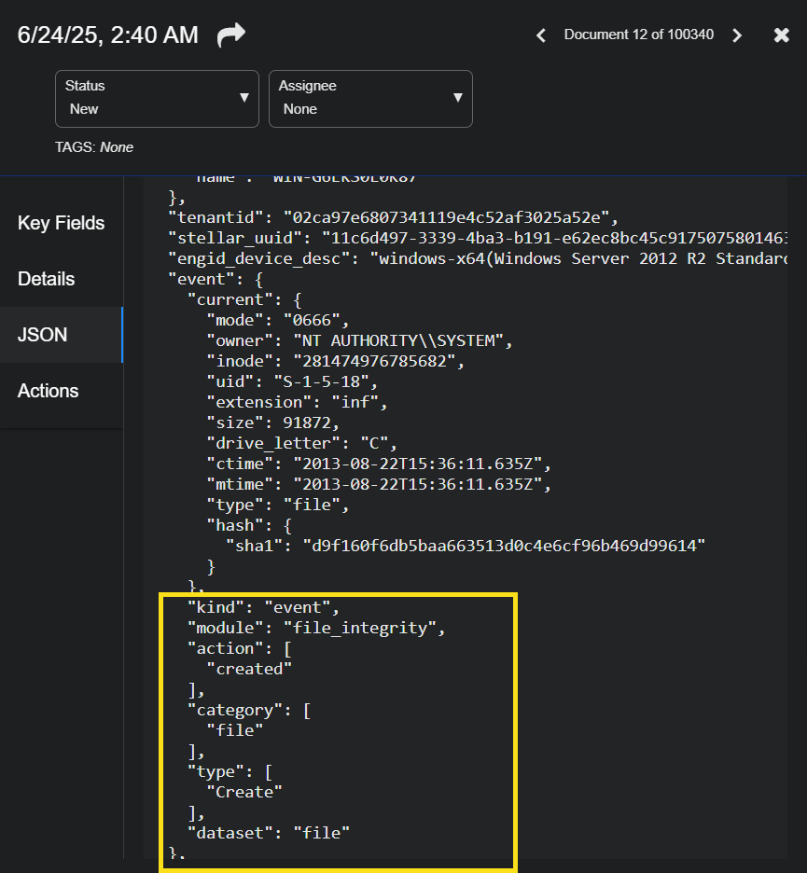
Task: Click the mtime timestamp value
Action: coord(423,484)
